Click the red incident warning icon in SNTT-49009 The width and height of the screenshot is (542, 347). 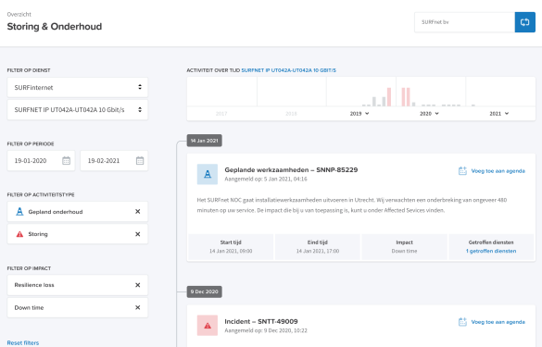(208, 325)
